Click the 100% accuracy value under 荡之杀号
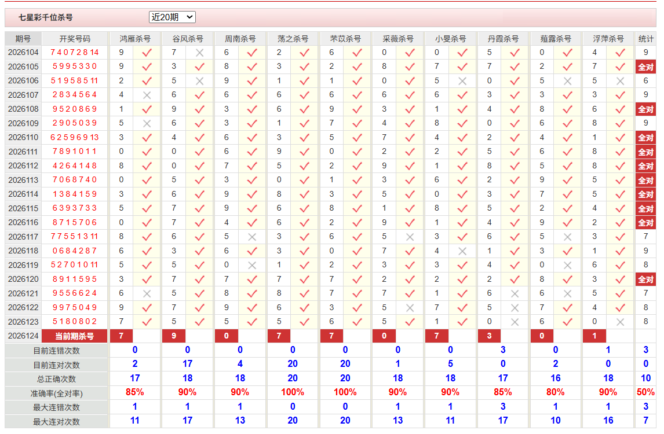 coord(293,392)
